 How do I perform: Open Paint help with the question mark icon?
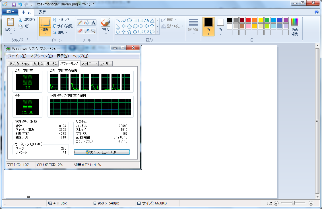(x=317, y=12)
